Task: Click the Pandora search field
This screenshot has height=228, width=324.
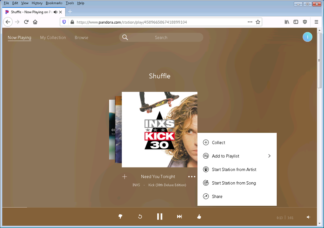Action: (x=161, y=38)
